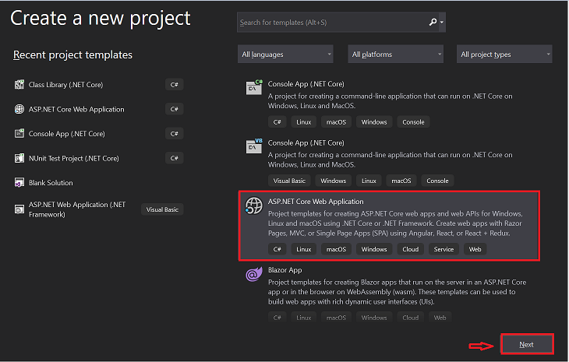Select the Class Library template icon
Screen dimensions: 569x362
tap(19, 85)
